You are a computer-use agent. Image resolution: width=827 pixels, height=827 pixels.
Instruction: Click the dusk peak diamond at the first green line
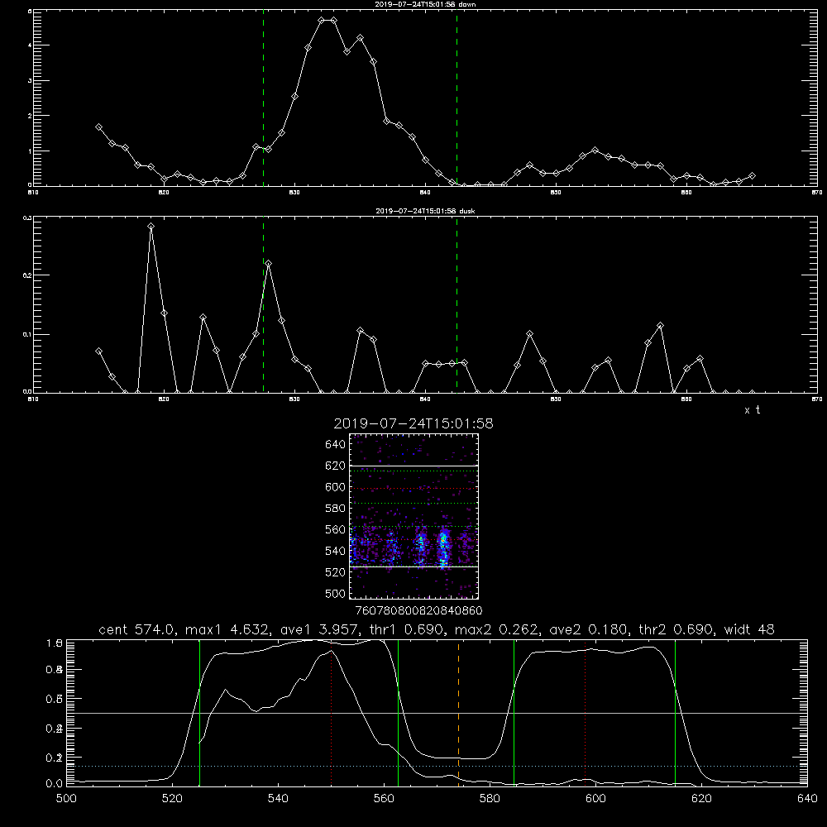(269, 263)
